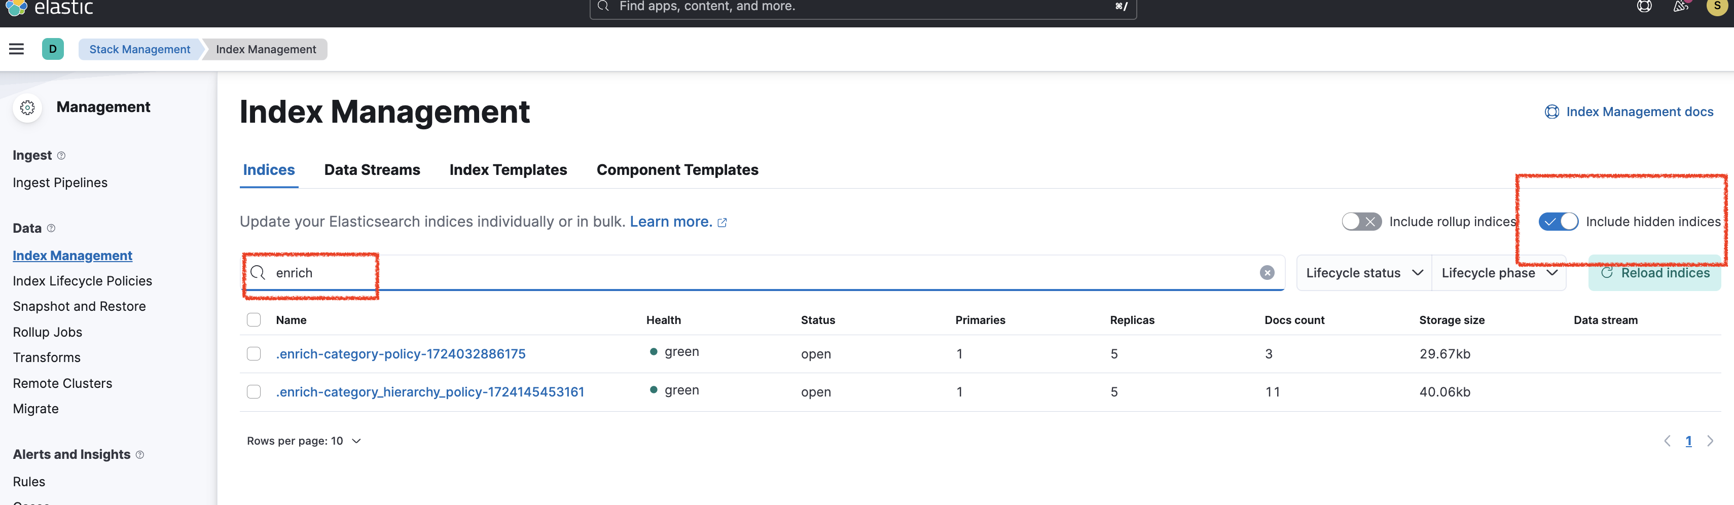Click Index Management breadcrumb
Viewport: 1734px width, 505px height.
266,49
